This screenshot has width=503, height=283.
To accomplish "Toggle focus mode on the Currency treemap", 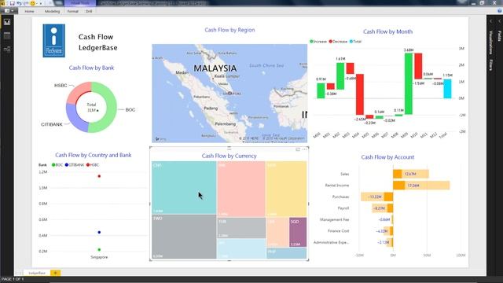I will point(298,149).
